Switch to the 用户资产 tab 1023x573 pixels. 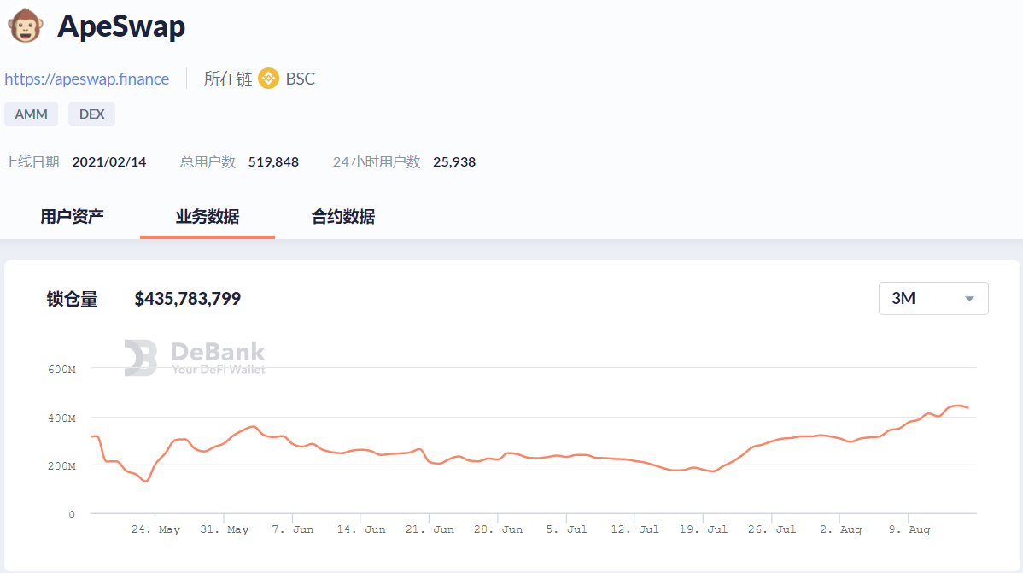(x=72, y=217)
